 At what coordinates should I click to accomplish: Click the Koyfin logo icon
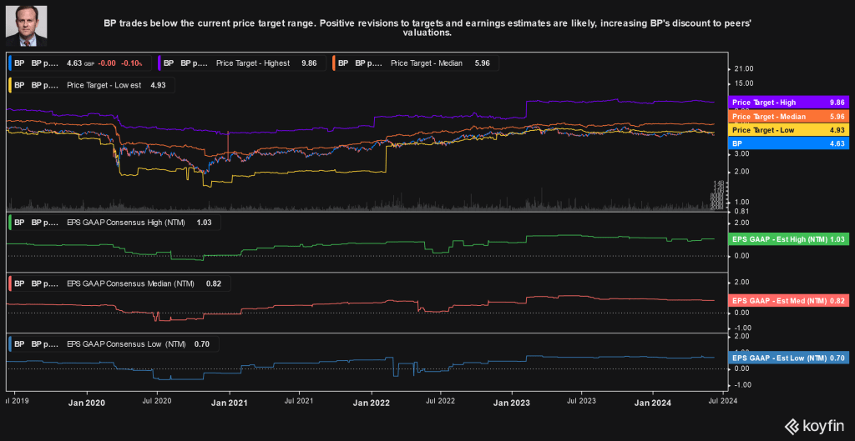(789, 425)
